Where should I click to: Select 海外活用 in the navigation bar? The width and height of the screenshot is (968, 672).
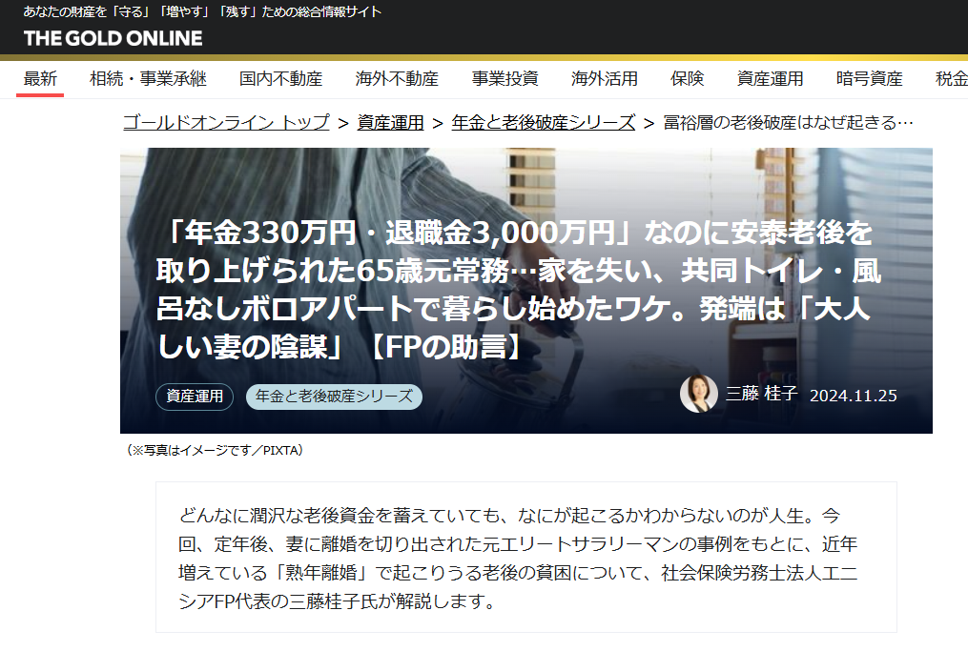tap(605, 79)
